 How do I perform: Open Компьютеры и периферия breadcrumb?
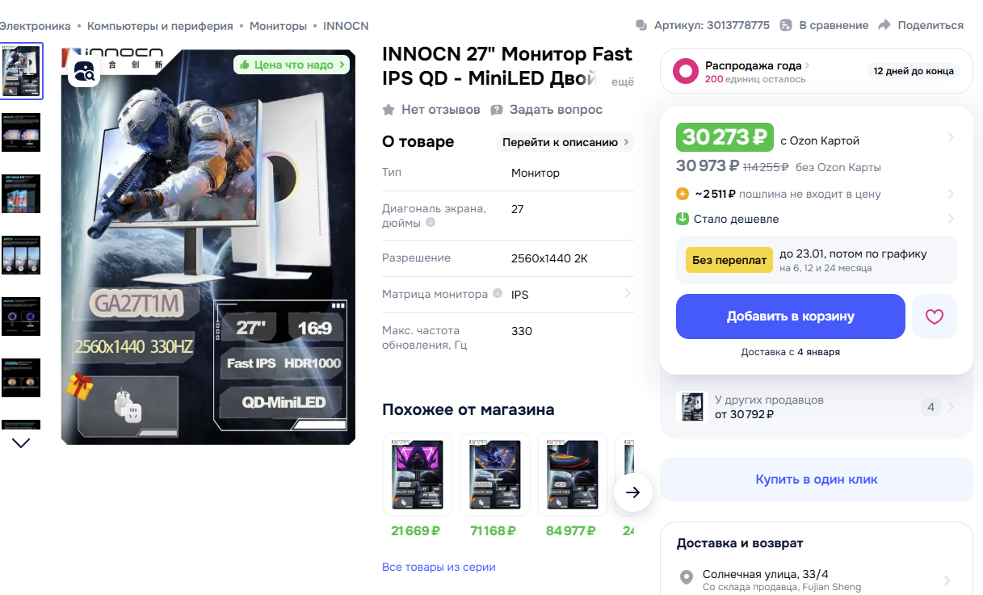click(160, 26)
